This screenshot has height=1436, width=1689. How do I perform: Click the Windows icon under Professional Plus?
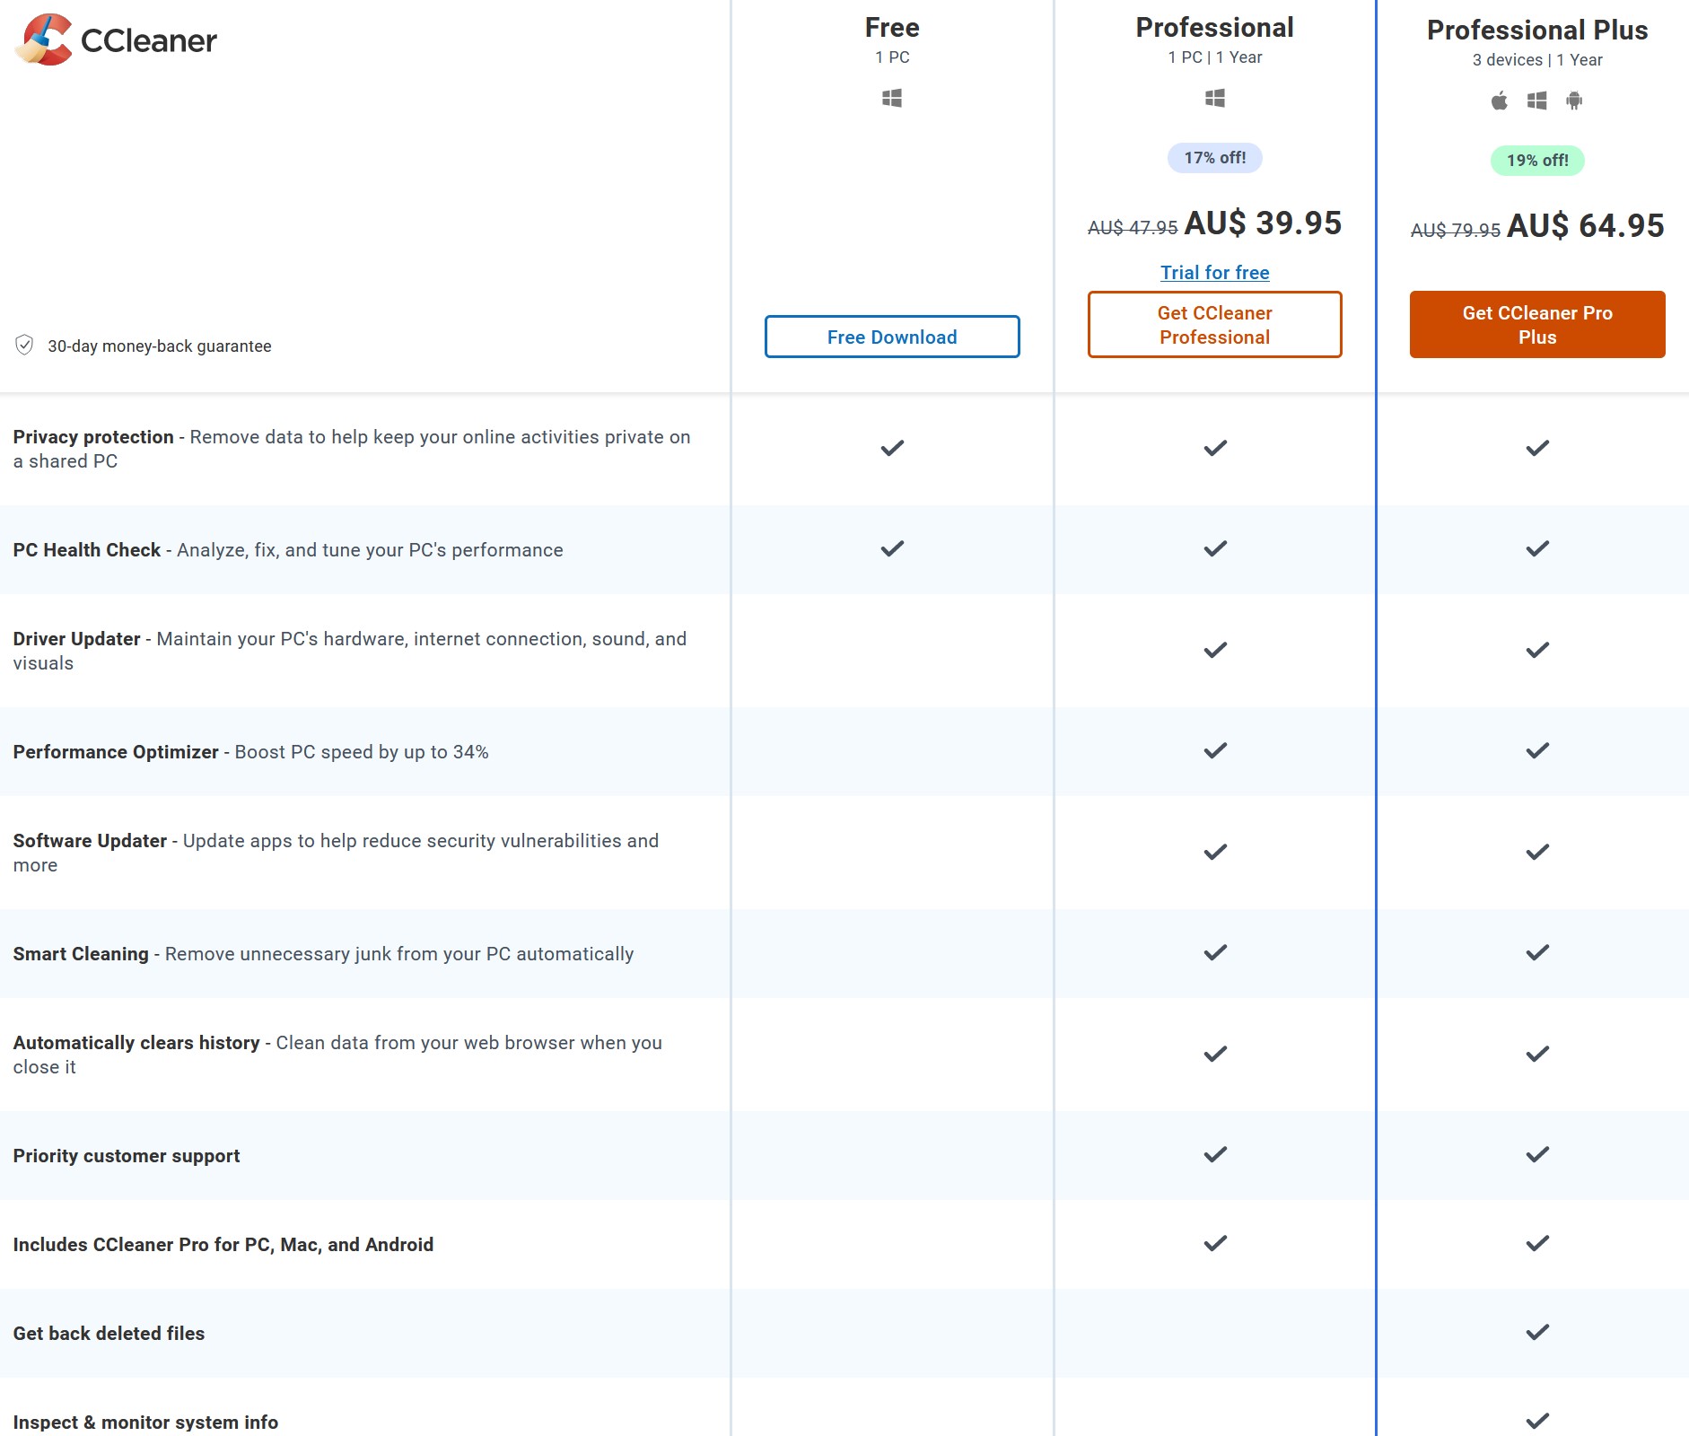[x=1536, y=101]
